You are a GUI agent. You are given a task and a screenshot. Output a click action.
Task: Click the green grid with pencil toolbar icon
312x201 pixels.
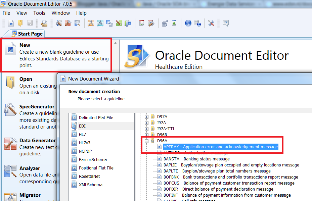(x=119, y=23)
